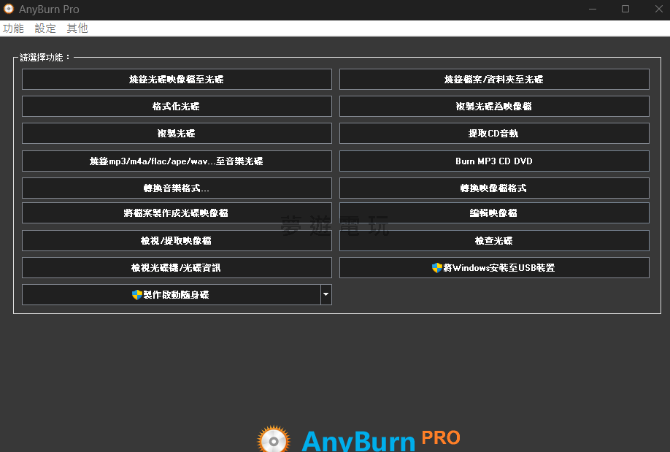Image resolution: width=670 pixels, height=452 pixels.
Task: Open the 設定 menu
Action: 45,28
